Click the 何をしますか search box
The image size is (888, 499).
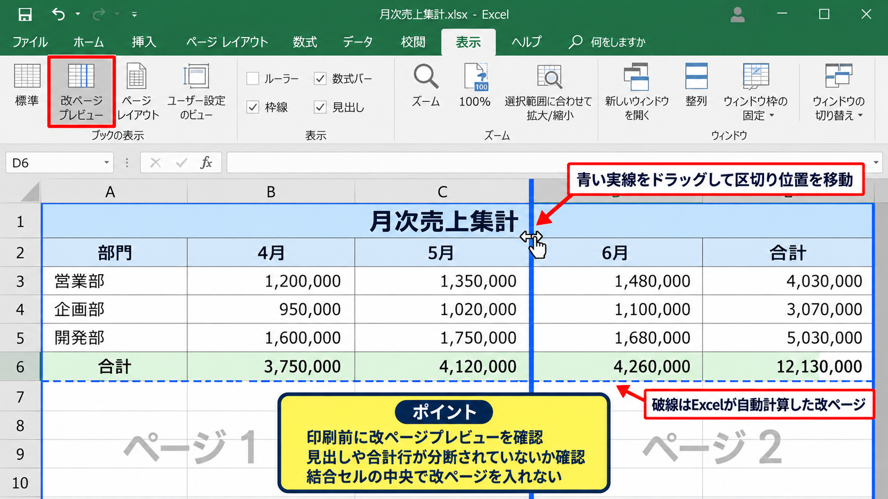click(608, 42)
